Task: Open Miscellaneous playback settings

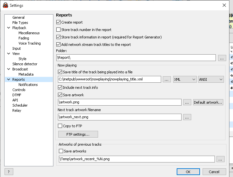Action: tap(29, 33)
